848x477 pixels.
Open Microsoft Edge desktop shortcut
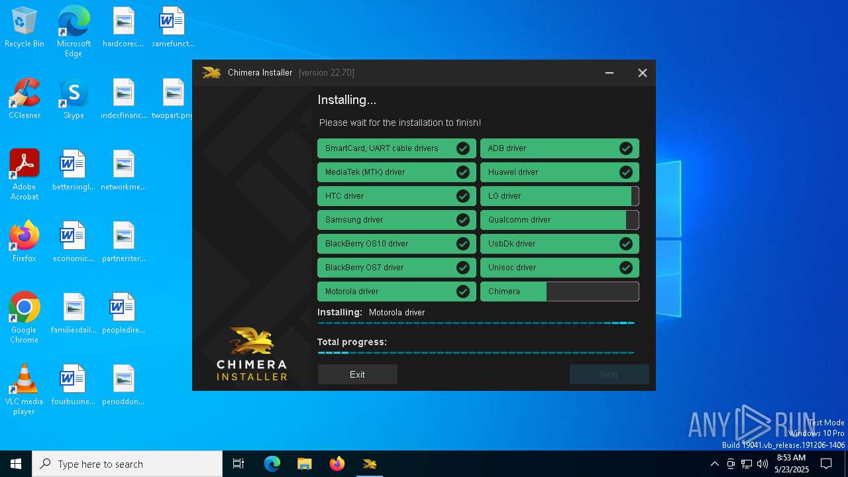(74, 31)
